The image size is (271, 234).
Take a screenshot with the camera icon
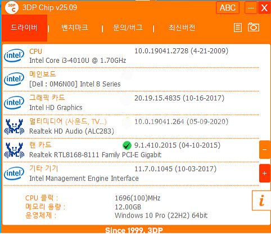point(254,27)
